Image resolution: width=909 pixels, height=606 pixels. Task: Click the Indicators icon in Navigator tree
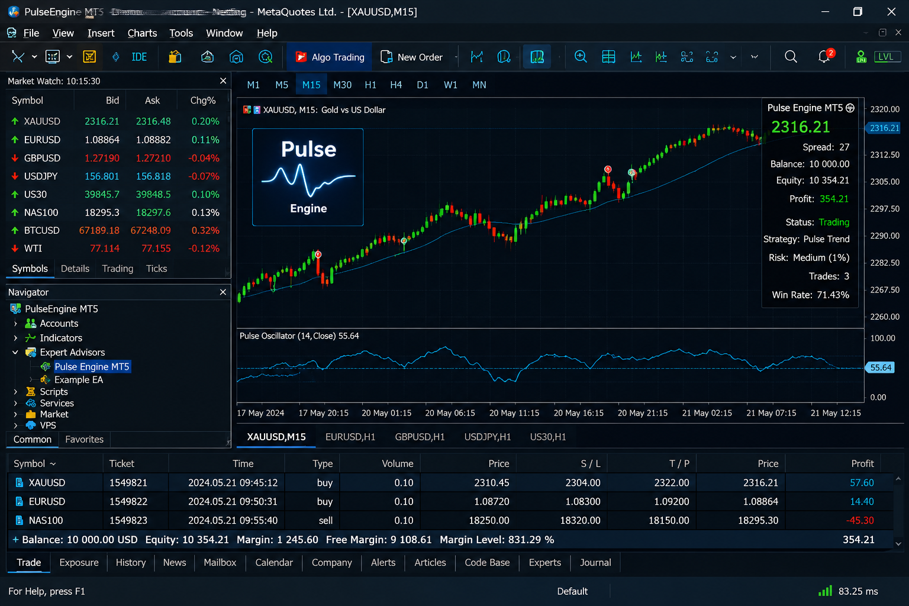(x=31, y=338)
